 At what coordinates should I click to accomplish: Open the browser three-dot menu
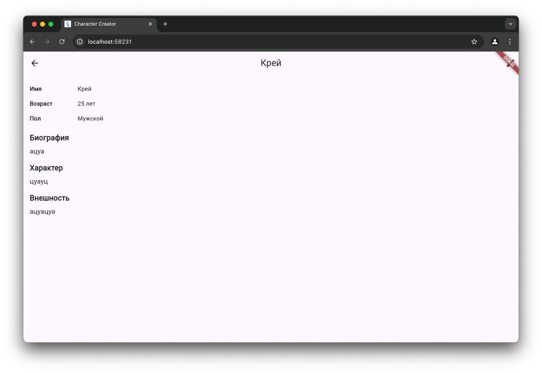[x=510, y=41]
